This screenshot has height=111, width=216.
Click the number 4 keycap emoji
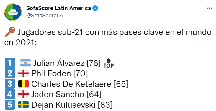10,94
